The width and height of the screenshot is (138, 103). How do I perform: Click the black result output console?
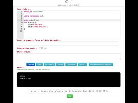click(69, 80)
